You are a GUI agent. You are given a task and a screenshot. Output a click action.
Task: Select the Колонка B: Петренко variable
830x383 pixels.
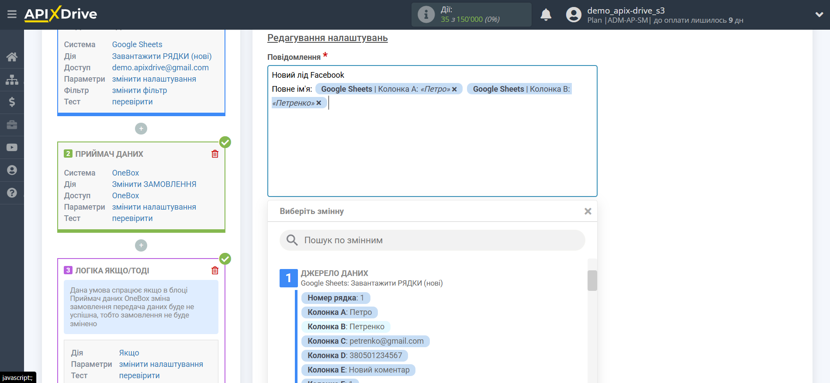tap(346, 327)
